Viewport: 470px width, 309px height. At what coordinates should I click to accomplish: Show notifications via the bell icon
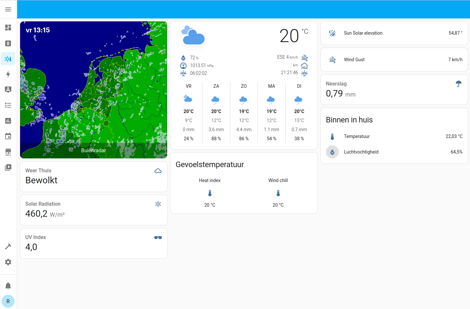click(x=8, y=286)
